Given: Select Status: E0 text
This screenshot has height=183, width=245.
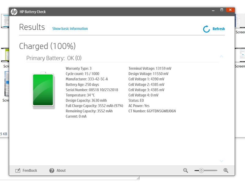Looking at the screenshot, I should (x=136, y=100).
